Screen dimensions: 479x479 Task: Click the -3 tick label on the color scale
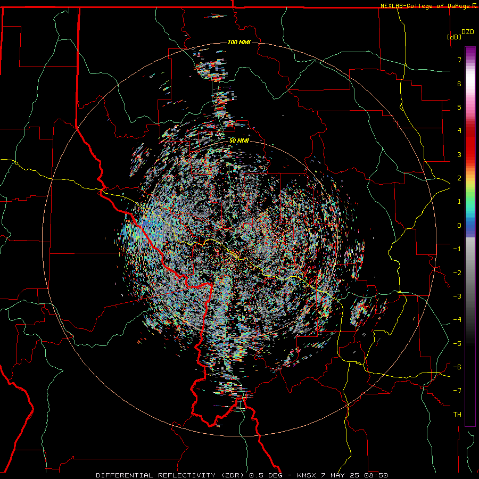pyautogui.click(x=457, y=296)
